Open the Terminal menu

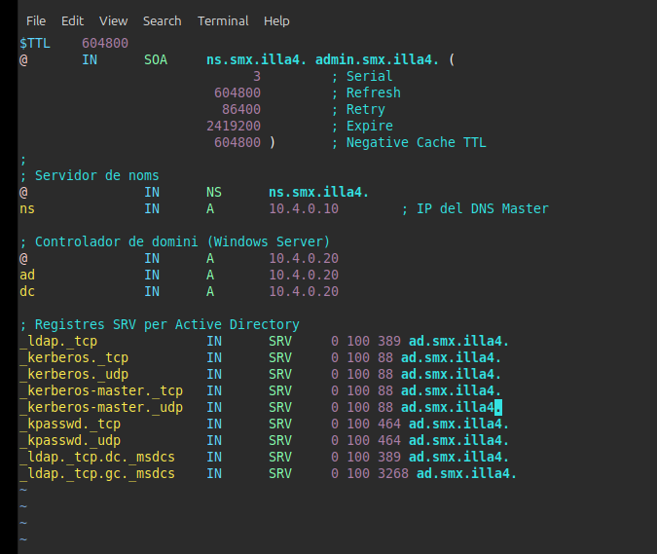(223, 20)
